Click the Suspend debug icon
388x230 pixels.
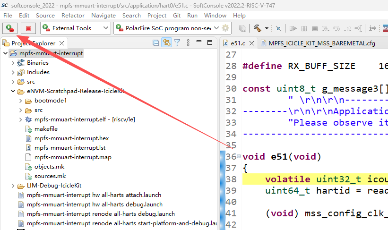[x=304, y=28]
